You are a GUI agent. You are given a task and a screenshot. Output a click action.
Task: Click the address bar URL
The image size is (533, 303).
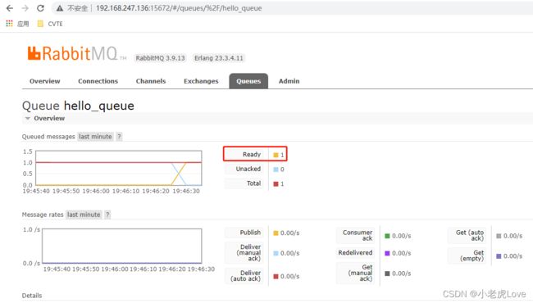pyautogui.click(x=179, y=8)
